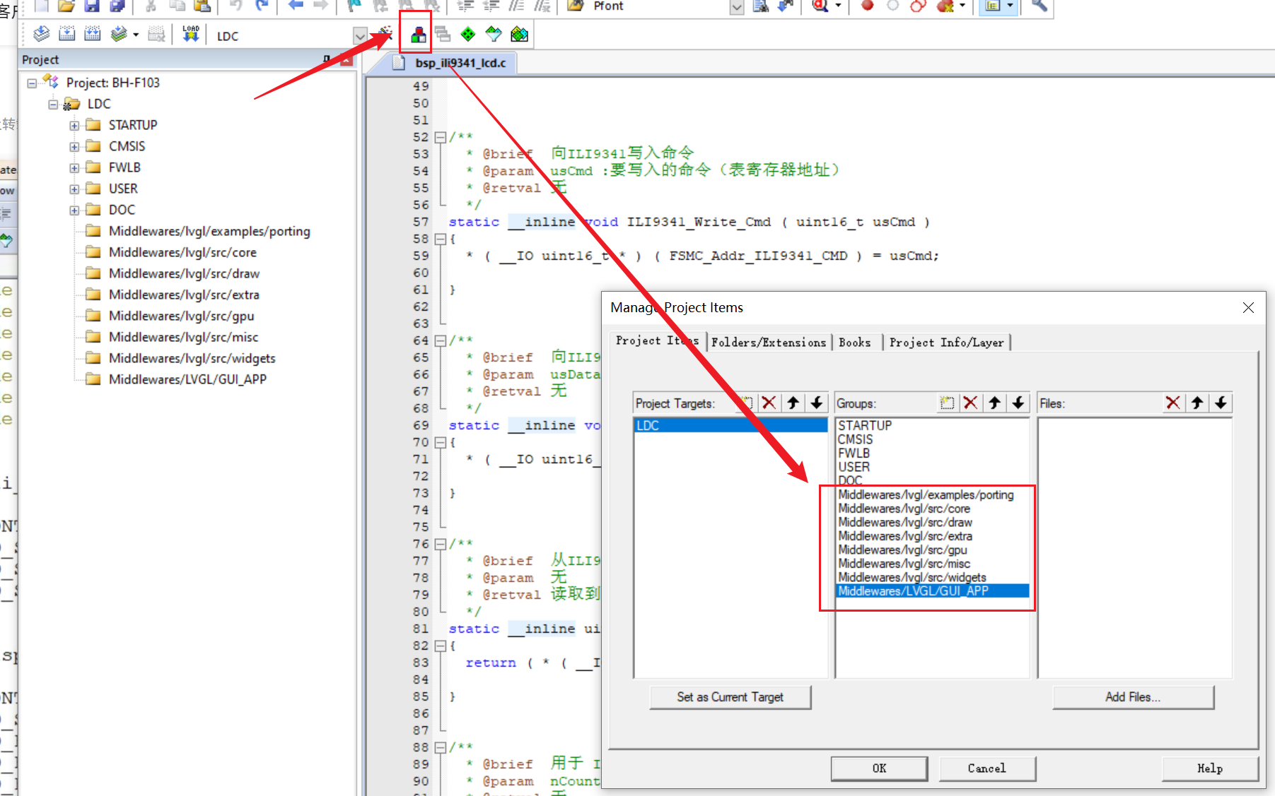Open the Pack Installer icon
Screen dimensions: 1275x796
point(519,34)
